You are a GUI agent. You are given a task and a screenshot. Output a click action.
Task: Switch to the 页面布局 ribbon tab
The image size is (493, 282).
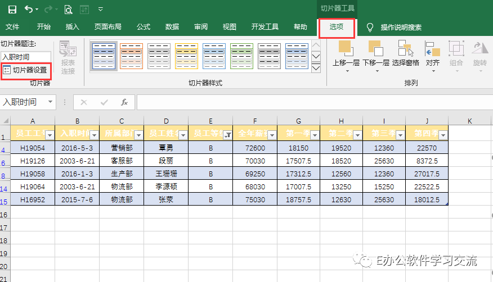tap(108, 27)
